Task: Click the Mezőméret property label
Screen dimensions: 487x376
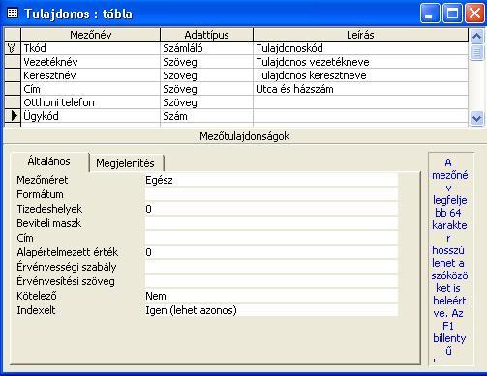Action: (x=43, y=180)
